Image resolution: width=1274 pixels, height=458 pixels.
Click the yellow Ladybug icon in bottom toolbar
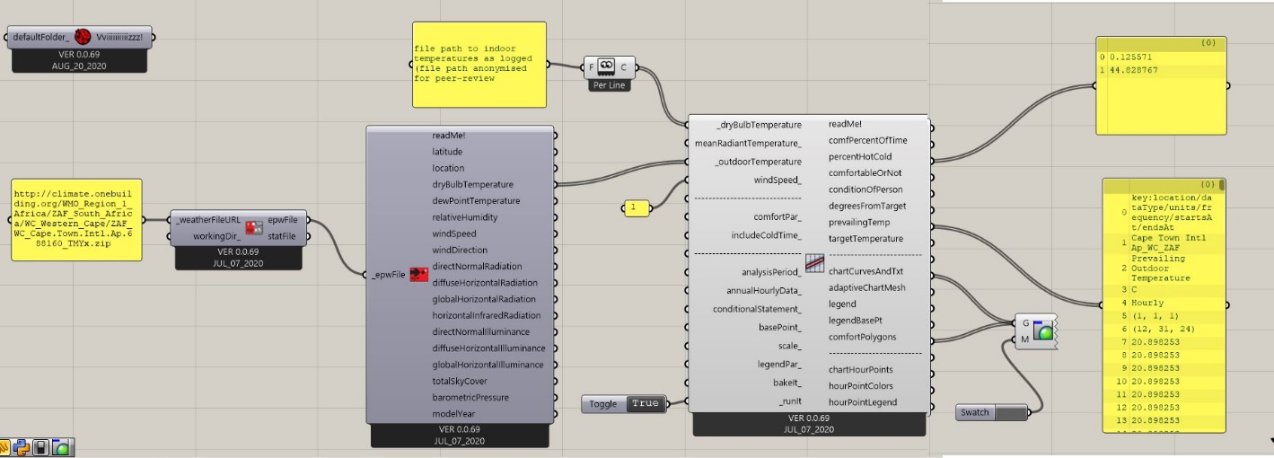click(x=5, y=447)
